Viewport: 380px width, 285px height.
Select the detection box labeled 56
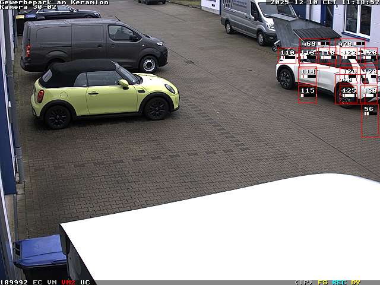click(x=369, y=121)
